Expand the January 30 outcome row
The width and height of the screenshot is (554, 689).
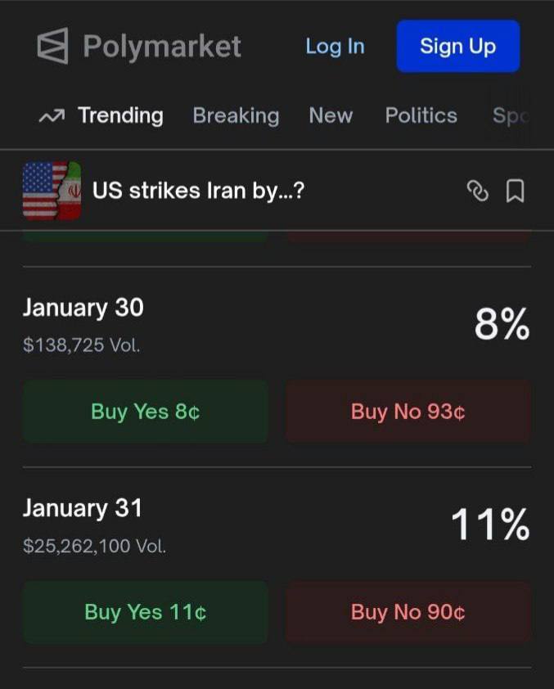[x=83, y=308]
